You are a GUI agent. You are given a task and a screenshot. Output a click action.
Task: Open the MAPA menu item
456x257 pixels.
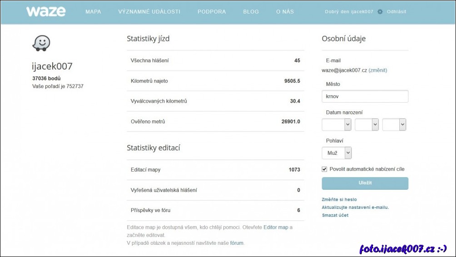tap(93, 12)
